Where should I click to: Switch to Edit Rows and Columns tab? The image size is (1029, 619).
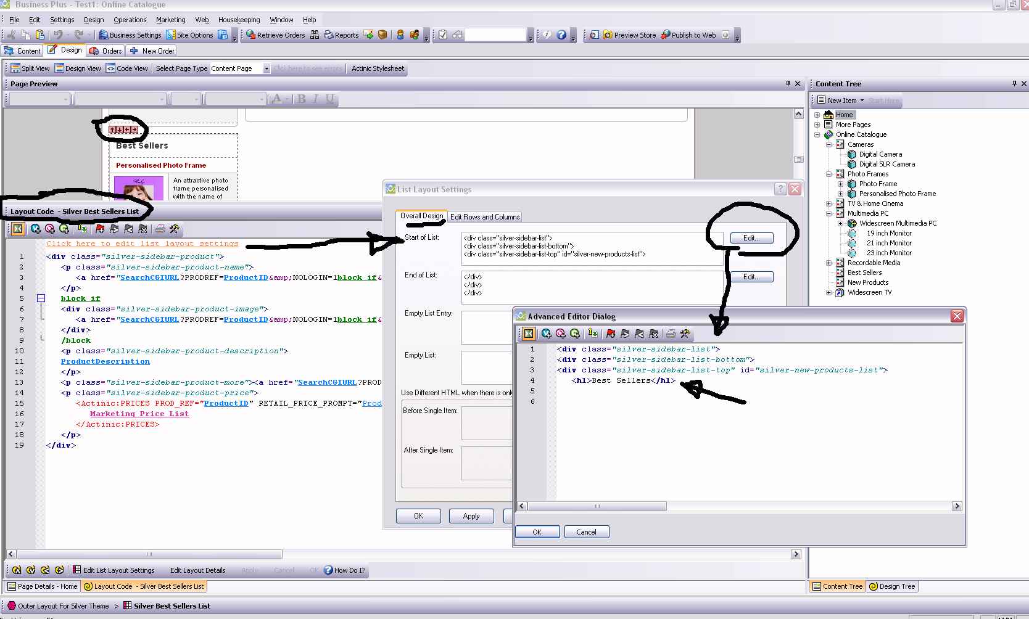tap(485, 217)
